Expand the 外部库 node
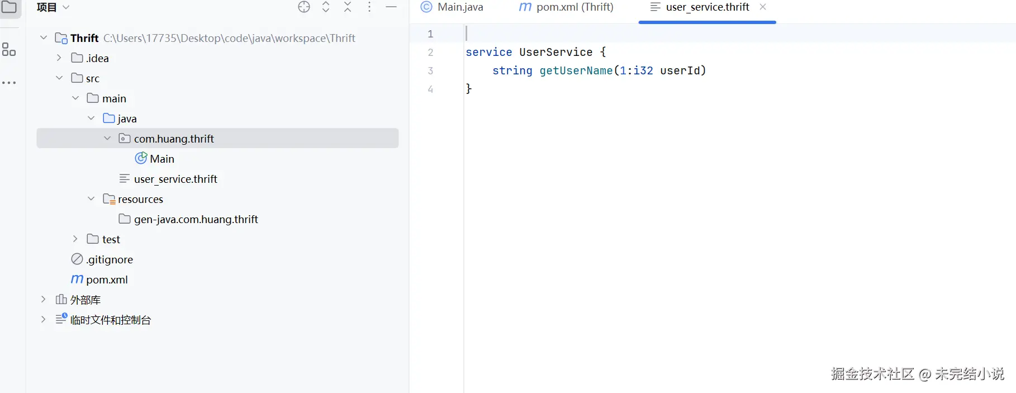The image size is (1016, 393). [x=44, y=300]
